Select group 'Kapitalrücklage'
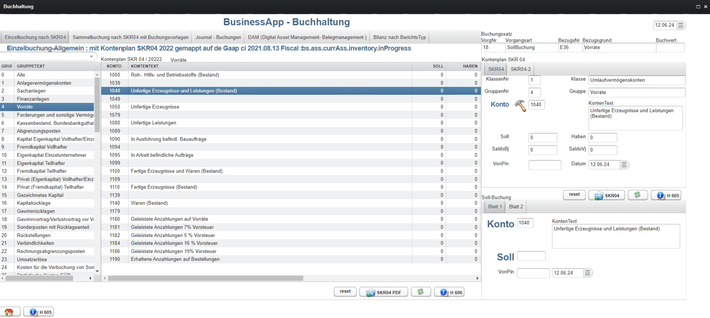The height and width of the screenshot is (318, 710). (x=47, y=203)
